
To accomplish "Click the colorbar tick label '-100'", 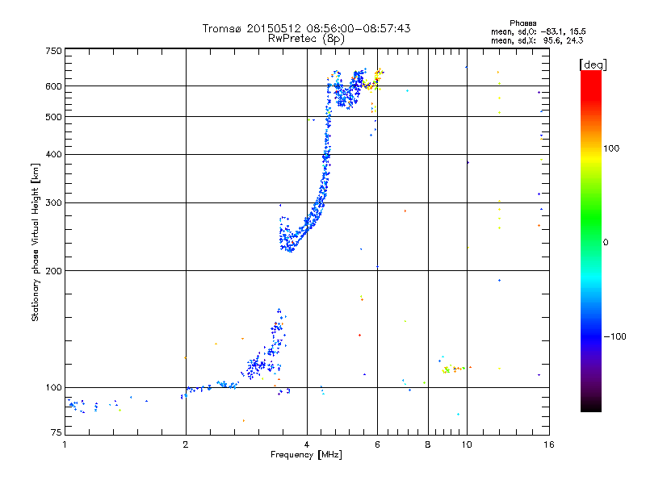I will point(615,336).
